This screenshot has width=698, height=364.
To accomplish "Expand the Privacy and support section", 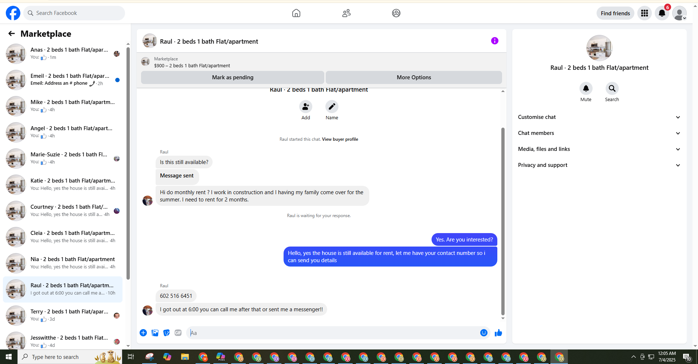I will [599, 165].
